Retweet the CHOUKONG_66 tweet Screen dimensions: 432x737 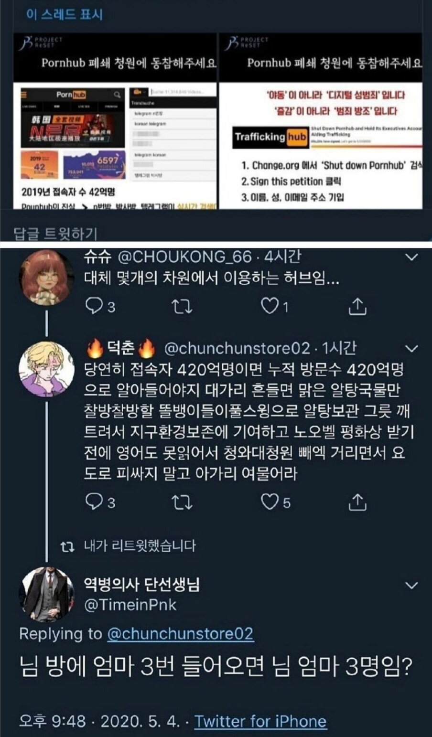(182, 307)
